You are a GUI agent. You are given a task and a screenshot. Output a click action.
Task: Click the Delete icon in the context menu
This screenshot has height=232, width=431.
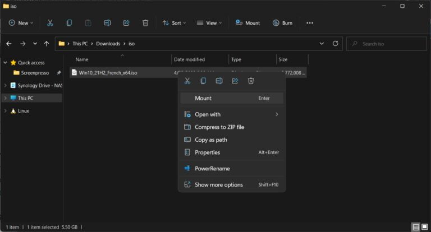click(251, 81)
